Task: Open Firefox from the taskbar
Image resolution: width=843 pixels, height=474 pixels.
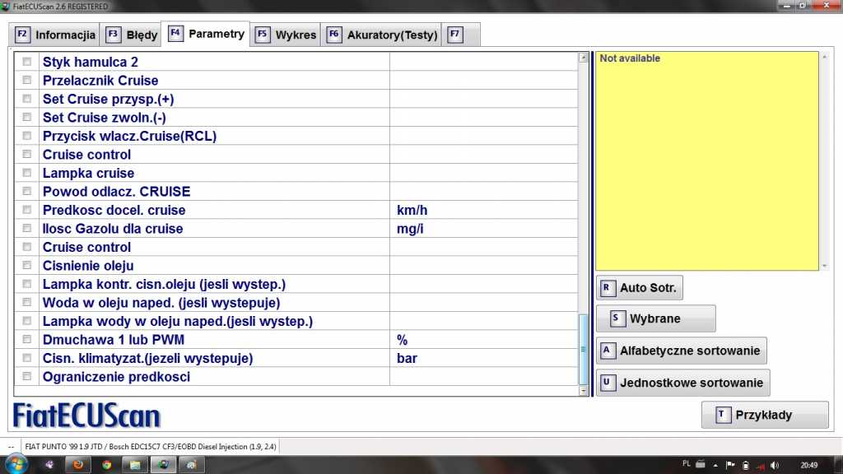Action: (x=78, y=464)
